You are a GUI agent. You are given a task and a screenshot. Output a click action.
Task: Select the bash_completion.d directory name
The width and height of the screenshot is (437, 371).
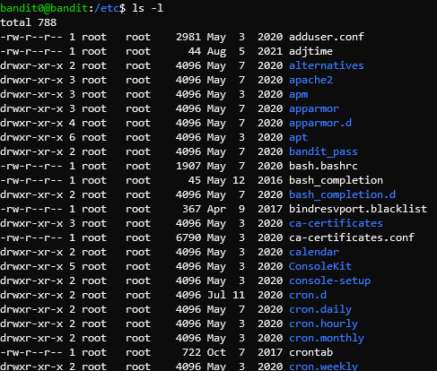point(342,194)
